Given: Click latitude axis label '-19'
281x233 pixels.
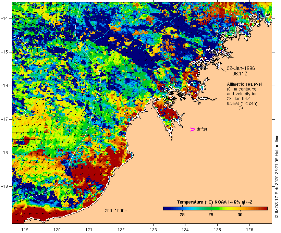Looking at the screenshot, I should tap(4, 186).
